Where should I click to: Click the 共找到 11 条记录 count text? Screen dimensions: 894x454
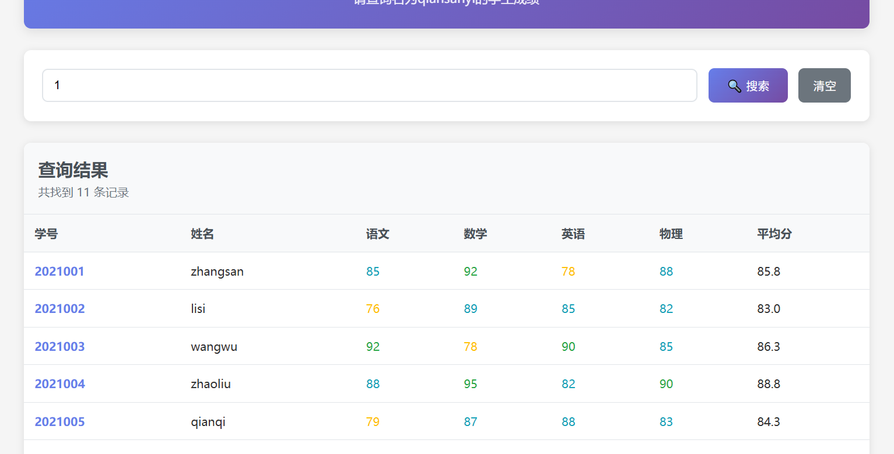coord(83,192)
